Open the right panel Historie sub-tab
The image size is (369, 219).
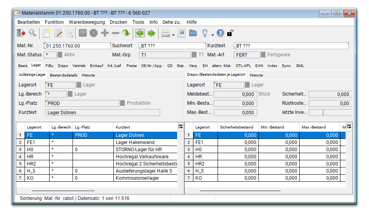tap(256, 75)
